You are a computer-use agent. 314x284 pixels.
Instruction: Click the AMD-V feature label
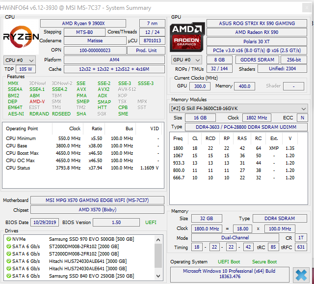point(37,102)
